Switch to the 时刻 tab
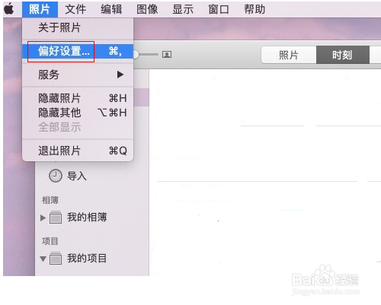The height and width of the screenshot is (305, 381). 343,55
